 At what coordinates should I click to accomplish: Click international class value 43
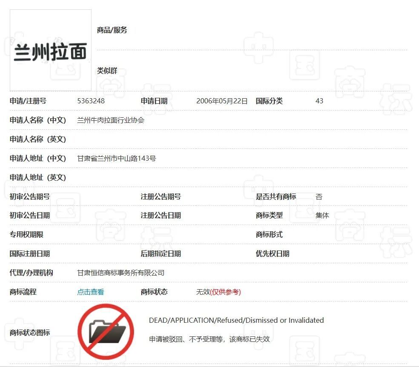tap(319, 101)
